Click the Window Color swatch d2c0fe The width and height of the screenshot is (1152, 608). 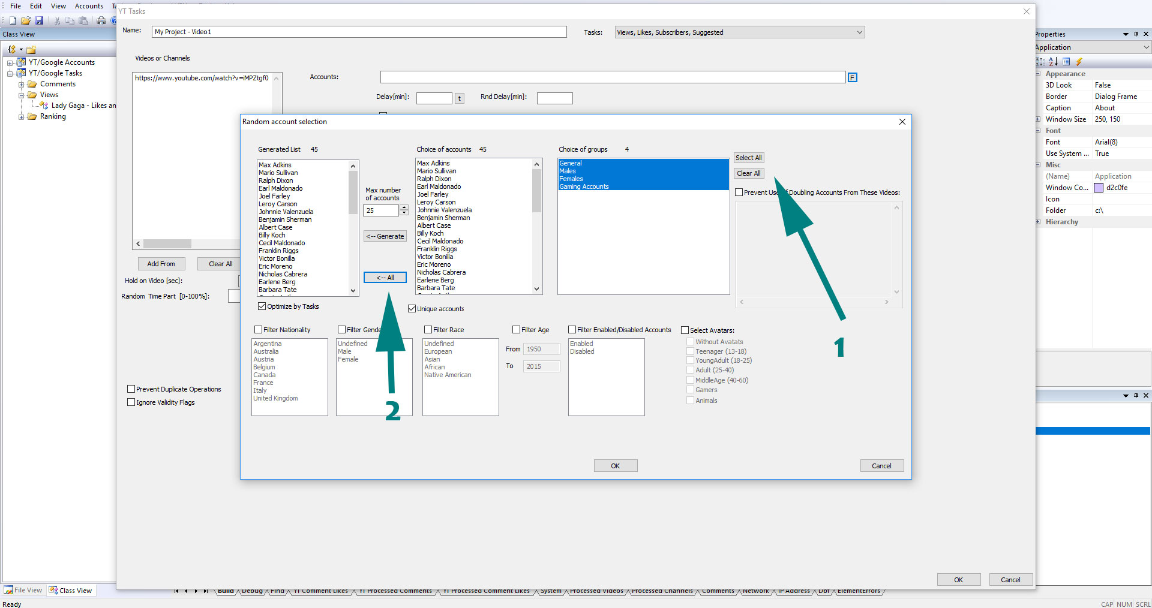[x=1099, y=188]
